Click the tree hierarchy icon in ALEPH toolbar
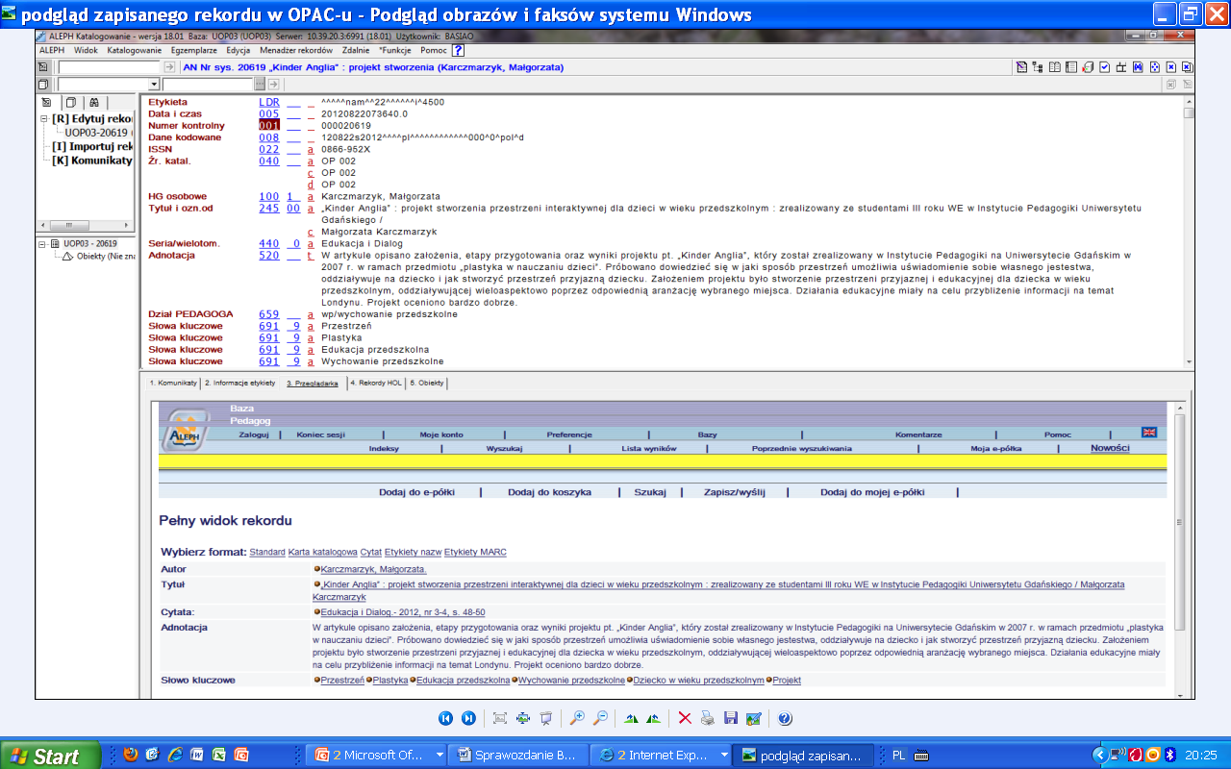The width and height of the screenshot is (1231, 769). tap(1038, 67)
